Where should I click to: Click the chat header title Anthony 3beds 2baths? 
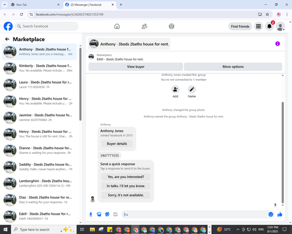(x=134, y=44)
